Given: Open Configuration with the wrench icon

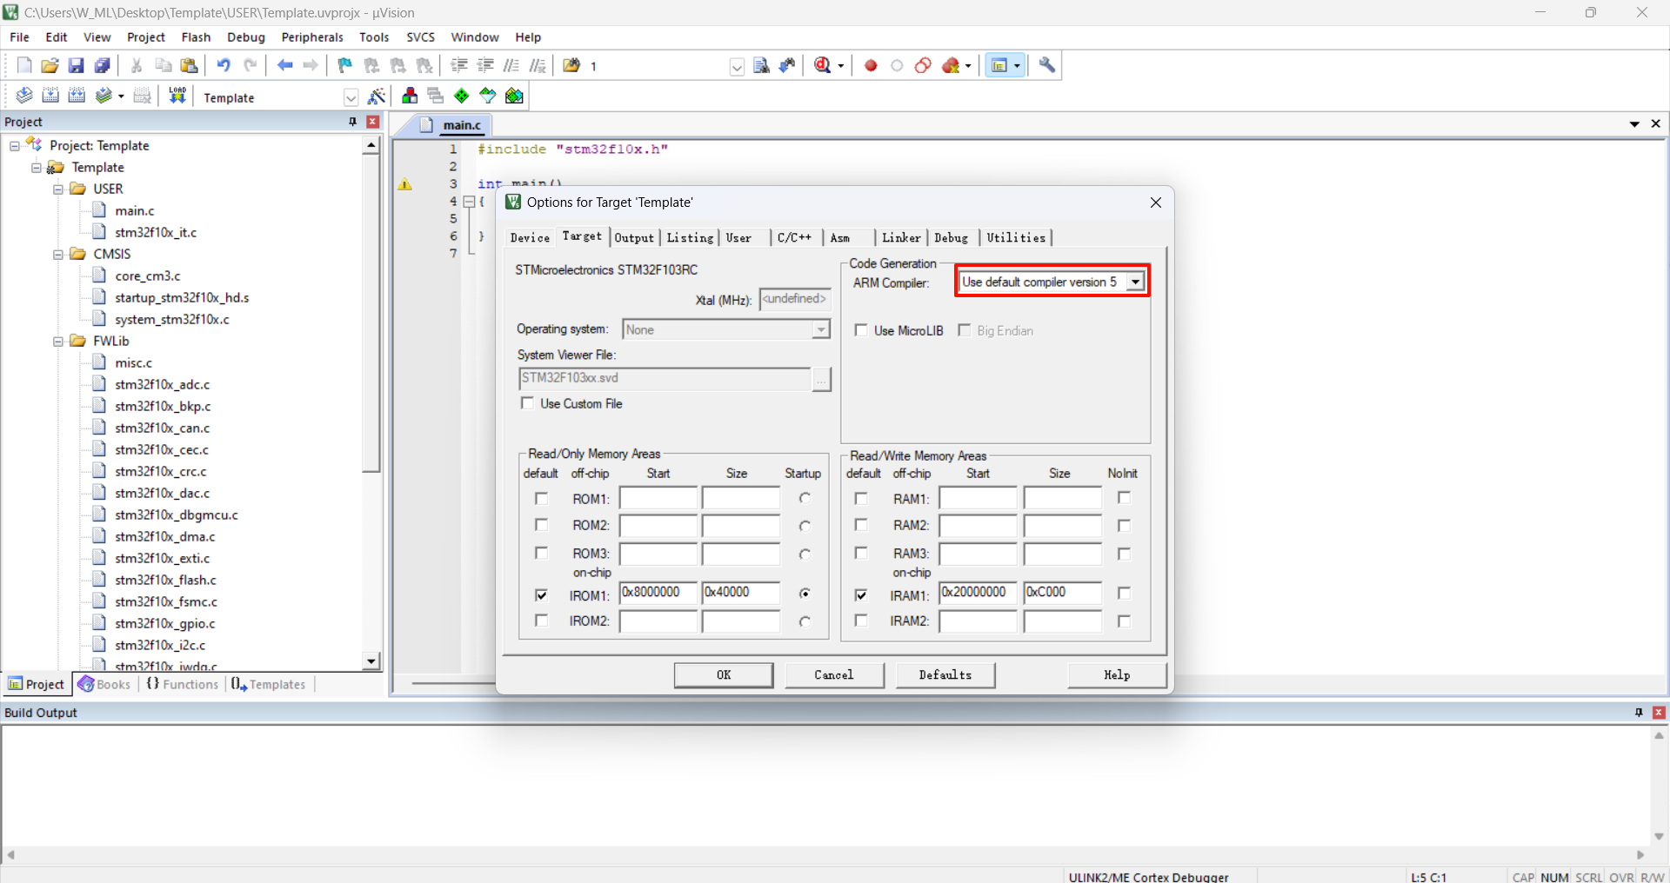Looking at the screenshot, I should pos(1047,65).
